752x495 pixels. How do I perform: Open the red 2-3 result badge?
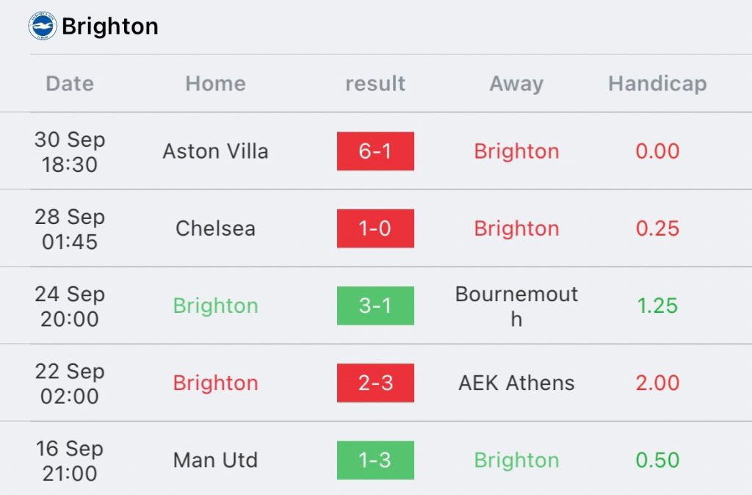[375, 383]
